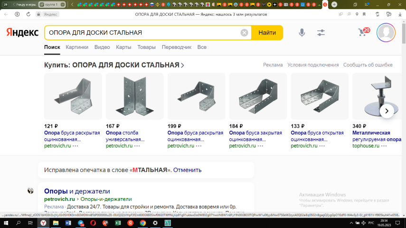The height and width of the screenshot is (228, 406).
Task: Open Microsoft Word from the taskbar
Action: pyautogui.click(x=68, y=223)
